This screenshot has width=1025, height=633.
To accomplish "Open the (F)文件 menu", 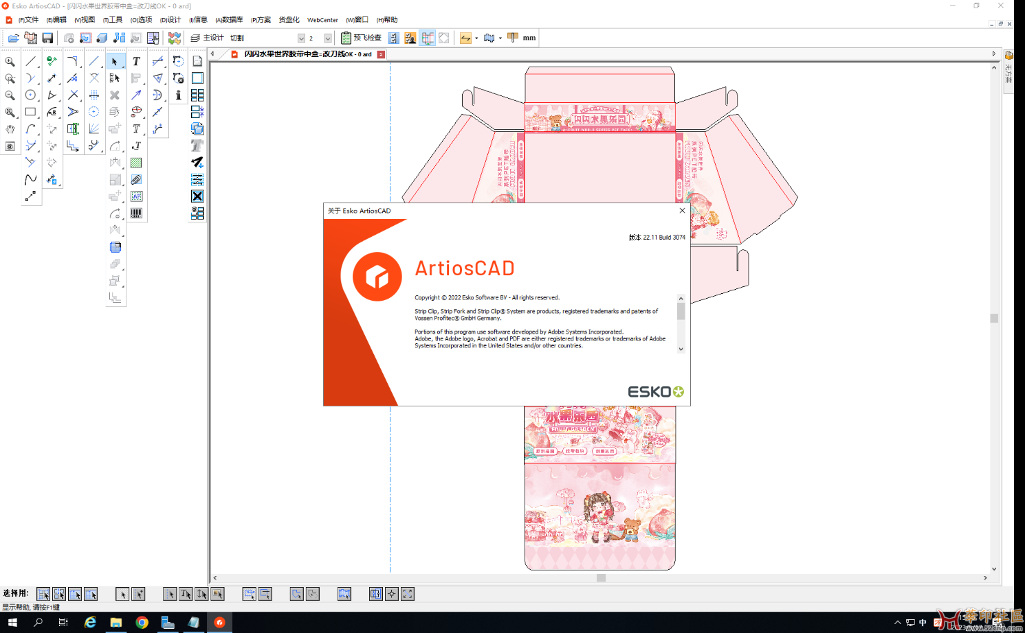I will [x=28, y=20].
